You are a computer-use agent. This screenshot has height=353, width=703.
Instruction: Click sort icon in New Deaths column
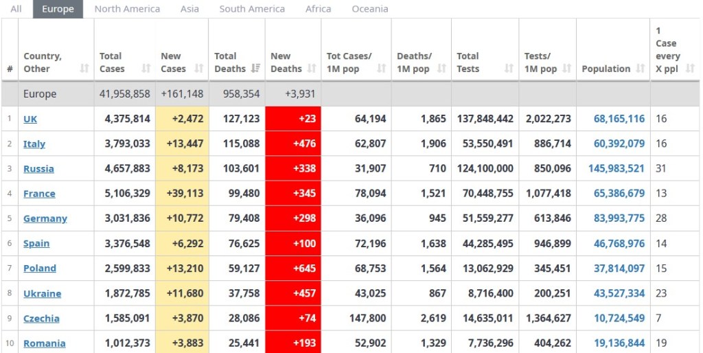click(x=312, y=69)
